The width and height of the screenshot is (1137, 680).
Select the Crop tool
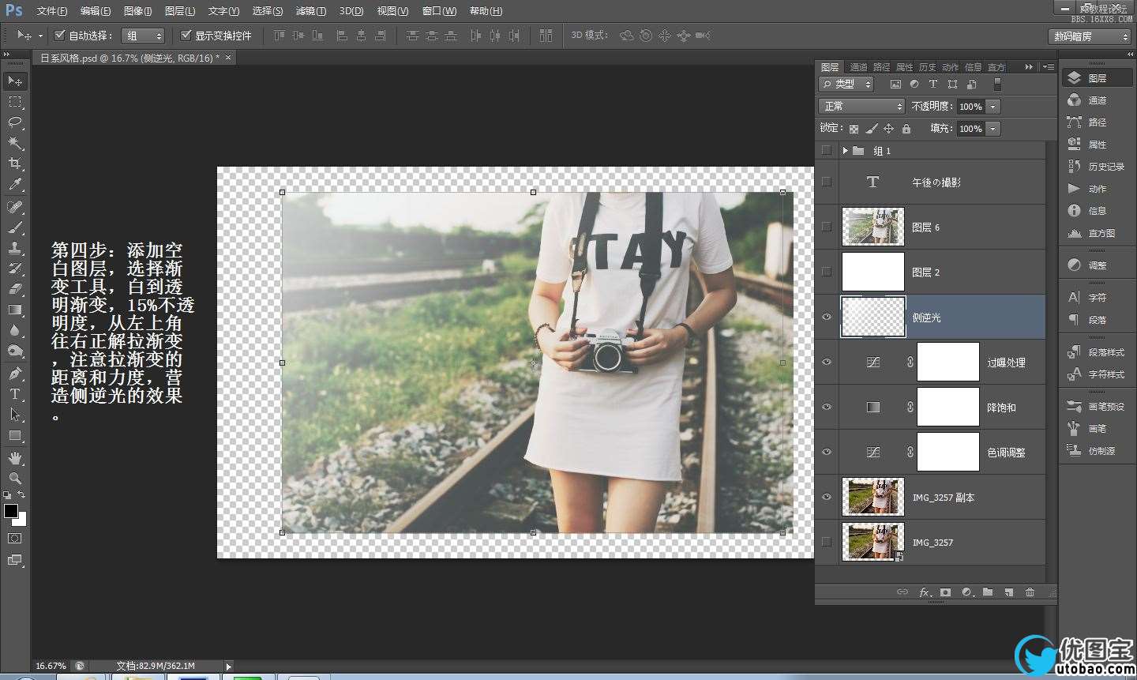(x=15, y=163)
